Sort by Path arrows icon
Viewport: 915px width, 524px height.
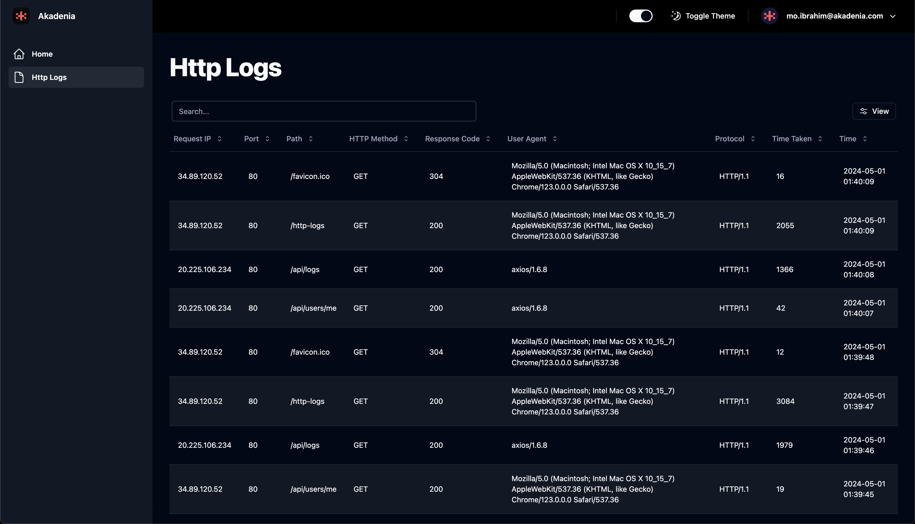pyautogui.click(x=311, y=139)
